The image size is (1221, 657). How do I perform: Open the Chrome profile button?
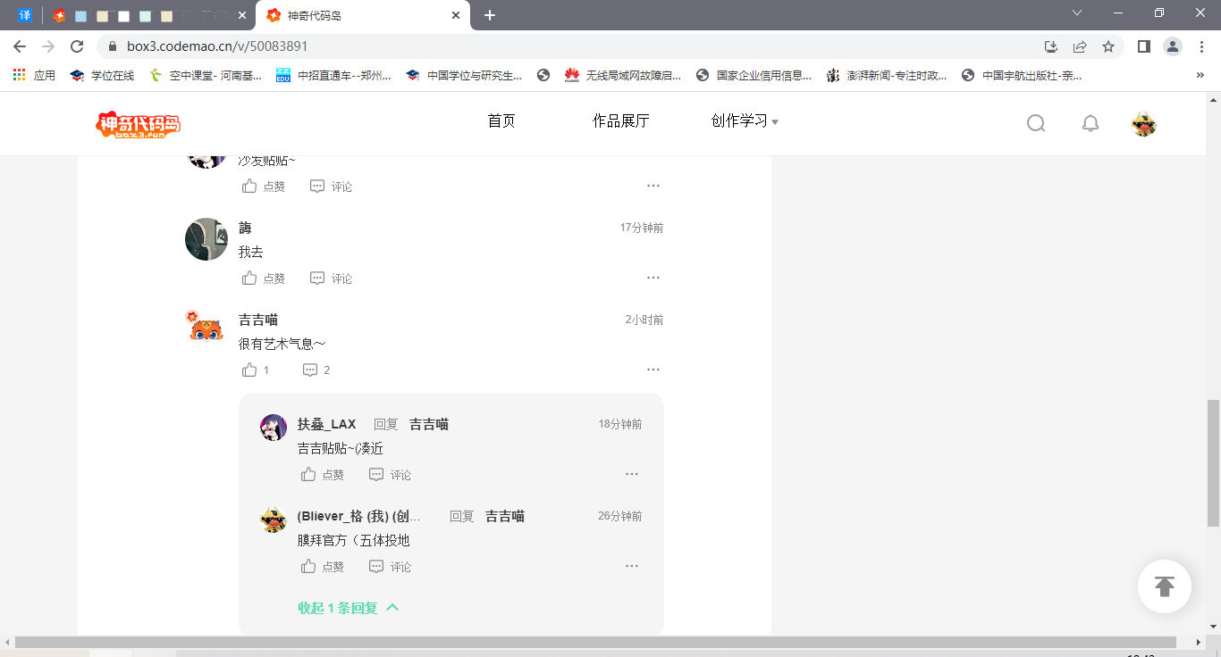point(1173,46)
